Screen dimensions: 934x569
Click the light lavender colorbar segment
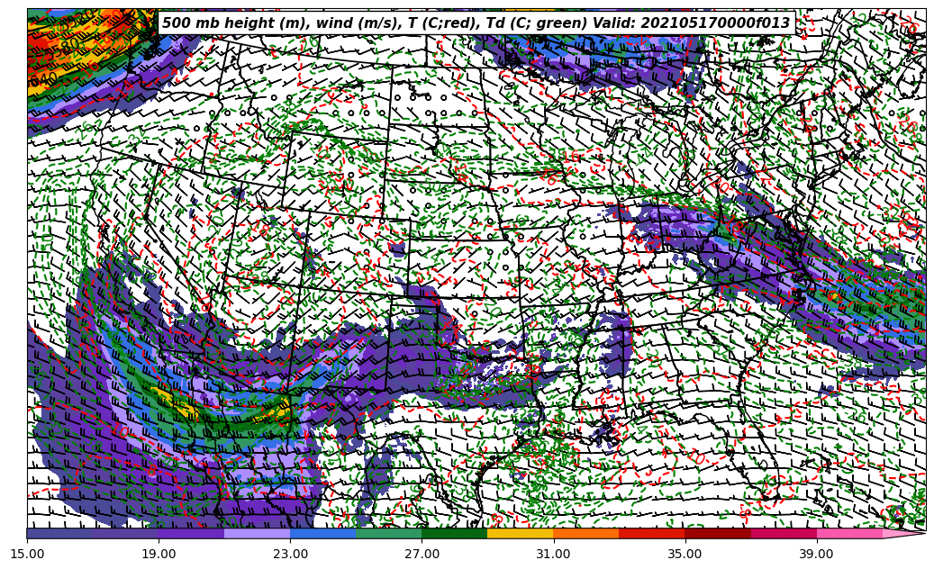257,534
